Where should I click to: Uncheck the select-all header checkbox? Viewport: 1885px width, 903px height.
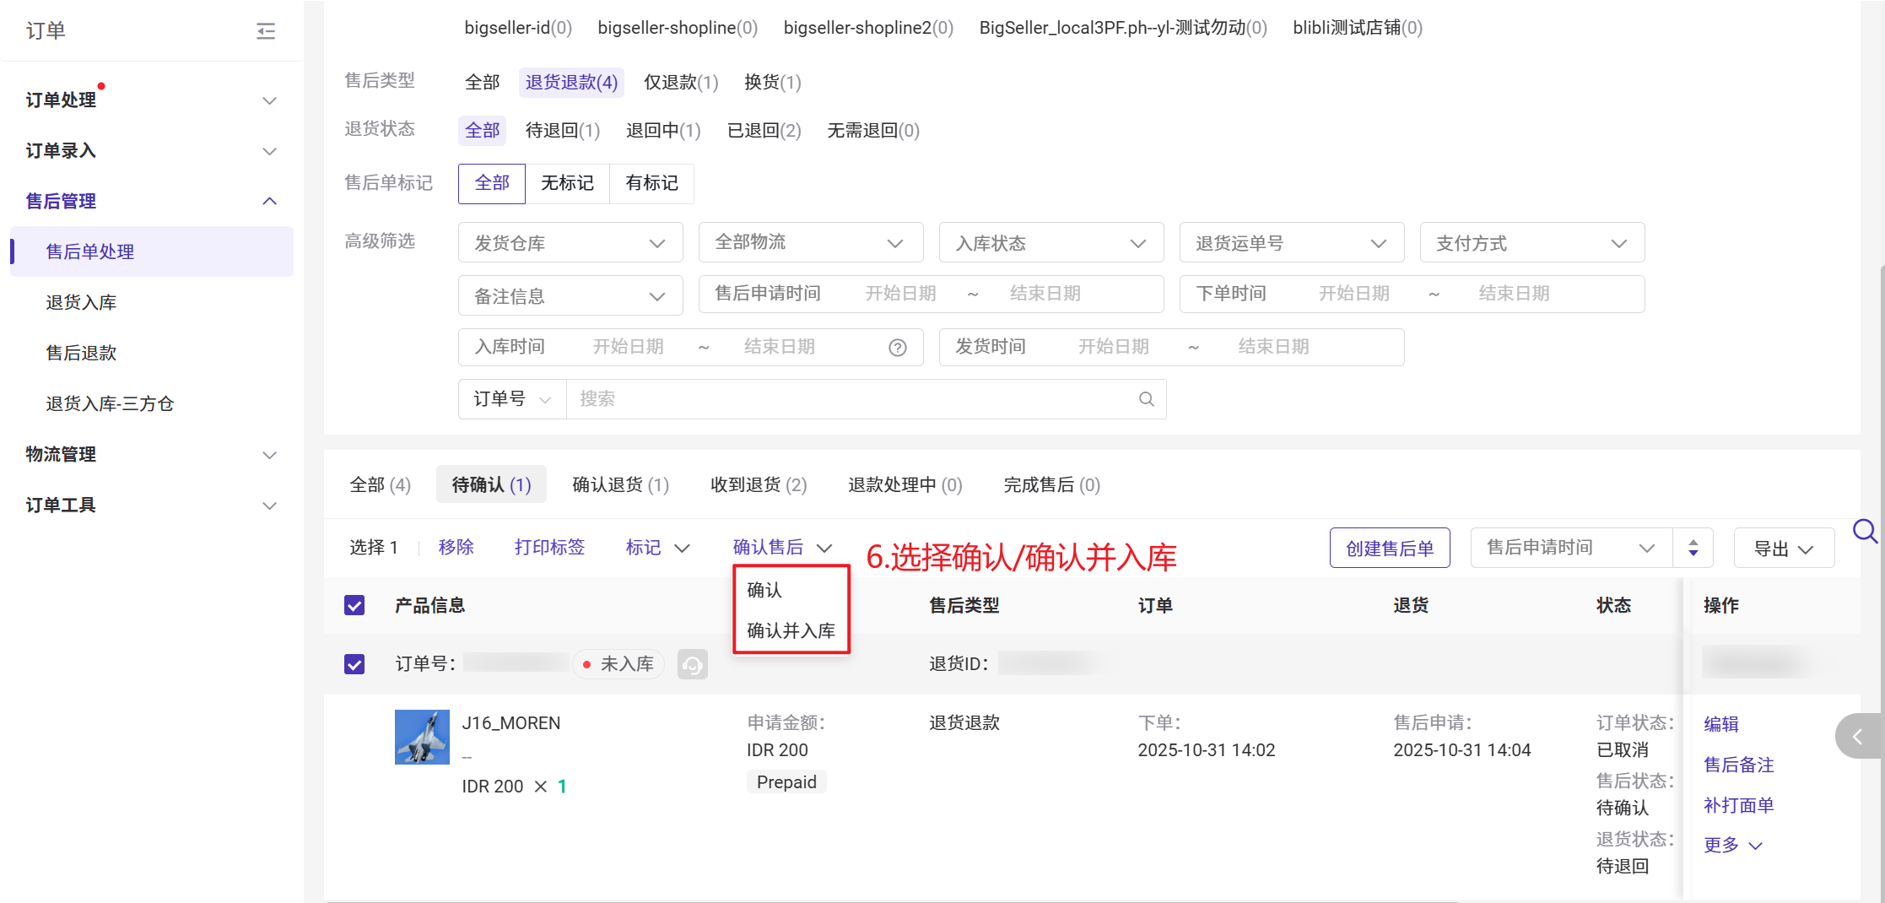coord(354,606)
